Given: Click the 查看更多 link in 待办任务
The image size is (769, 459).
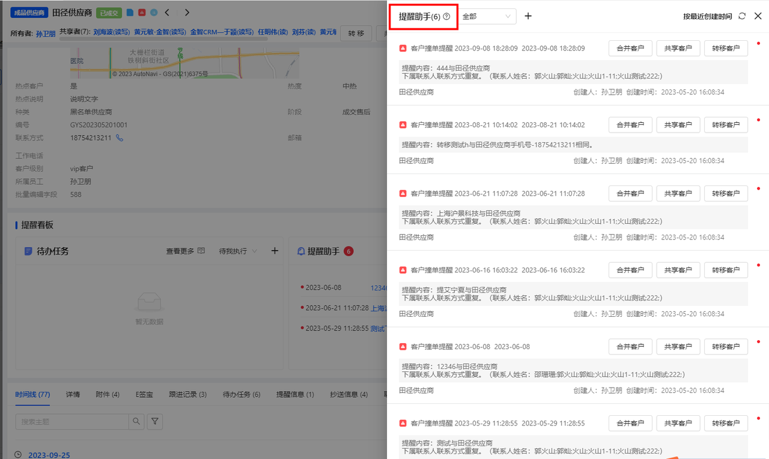Looking at the screenshot, I should 180,251.
